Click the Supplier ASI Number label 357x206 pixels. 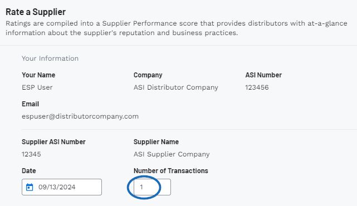53,141
